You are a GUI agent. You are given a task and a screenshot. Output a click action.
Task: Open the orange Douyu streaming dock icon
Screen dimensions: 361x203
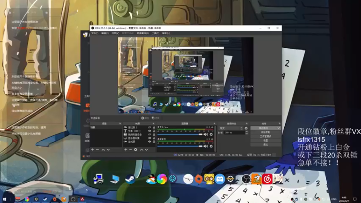256,179
